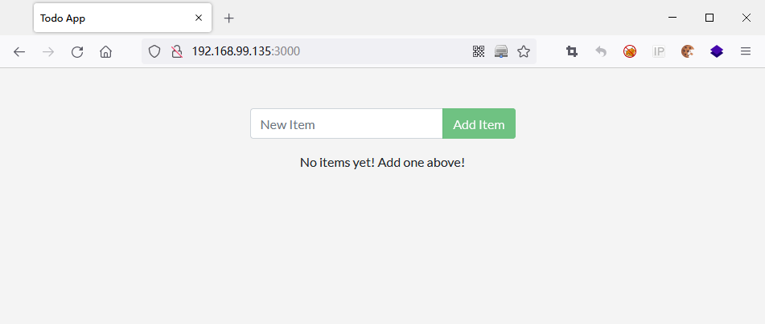Viewport: 765px width, 324px height.
Task: Go back to the previous page
Action: tap(19, 52)
